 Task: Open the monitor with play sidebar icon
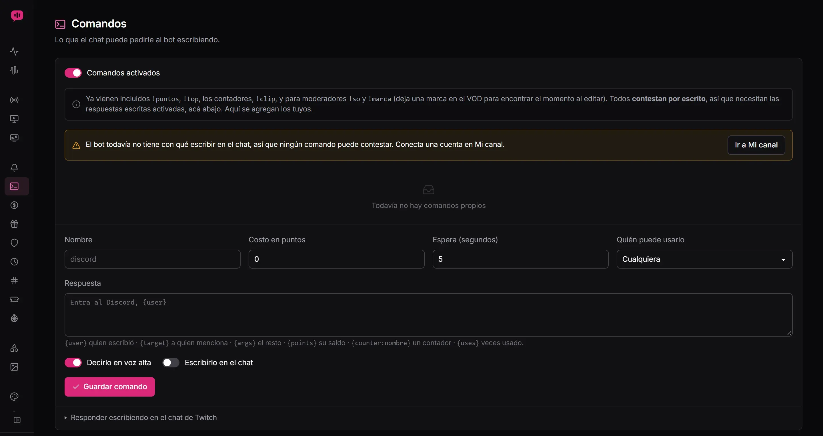click(x=14, y=119)
